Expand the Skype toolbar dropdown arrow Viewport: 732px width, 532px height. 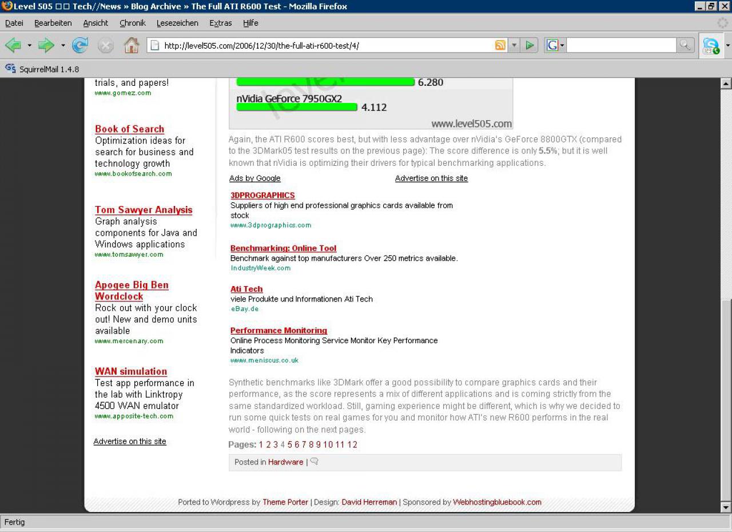pyautogui.click(x=727, y=46)
